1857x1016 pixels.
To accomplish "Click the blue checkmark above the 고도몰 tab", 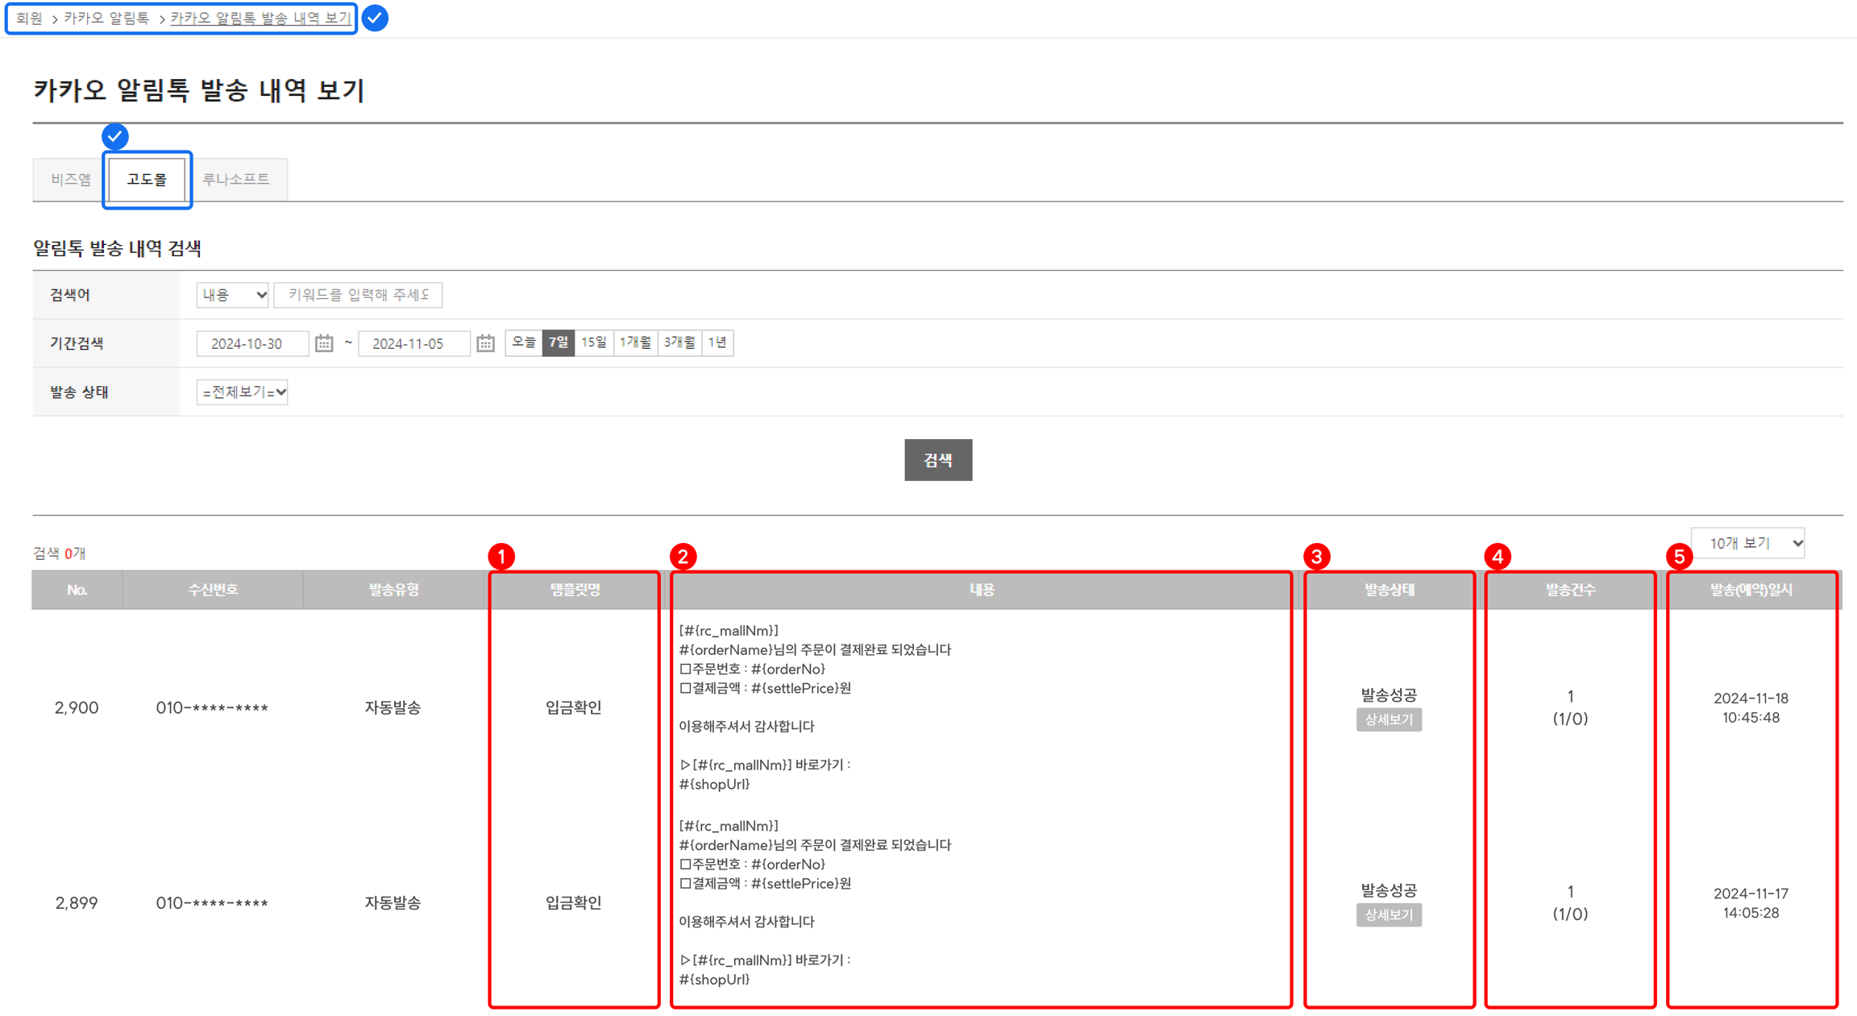I will pos(115,136).
